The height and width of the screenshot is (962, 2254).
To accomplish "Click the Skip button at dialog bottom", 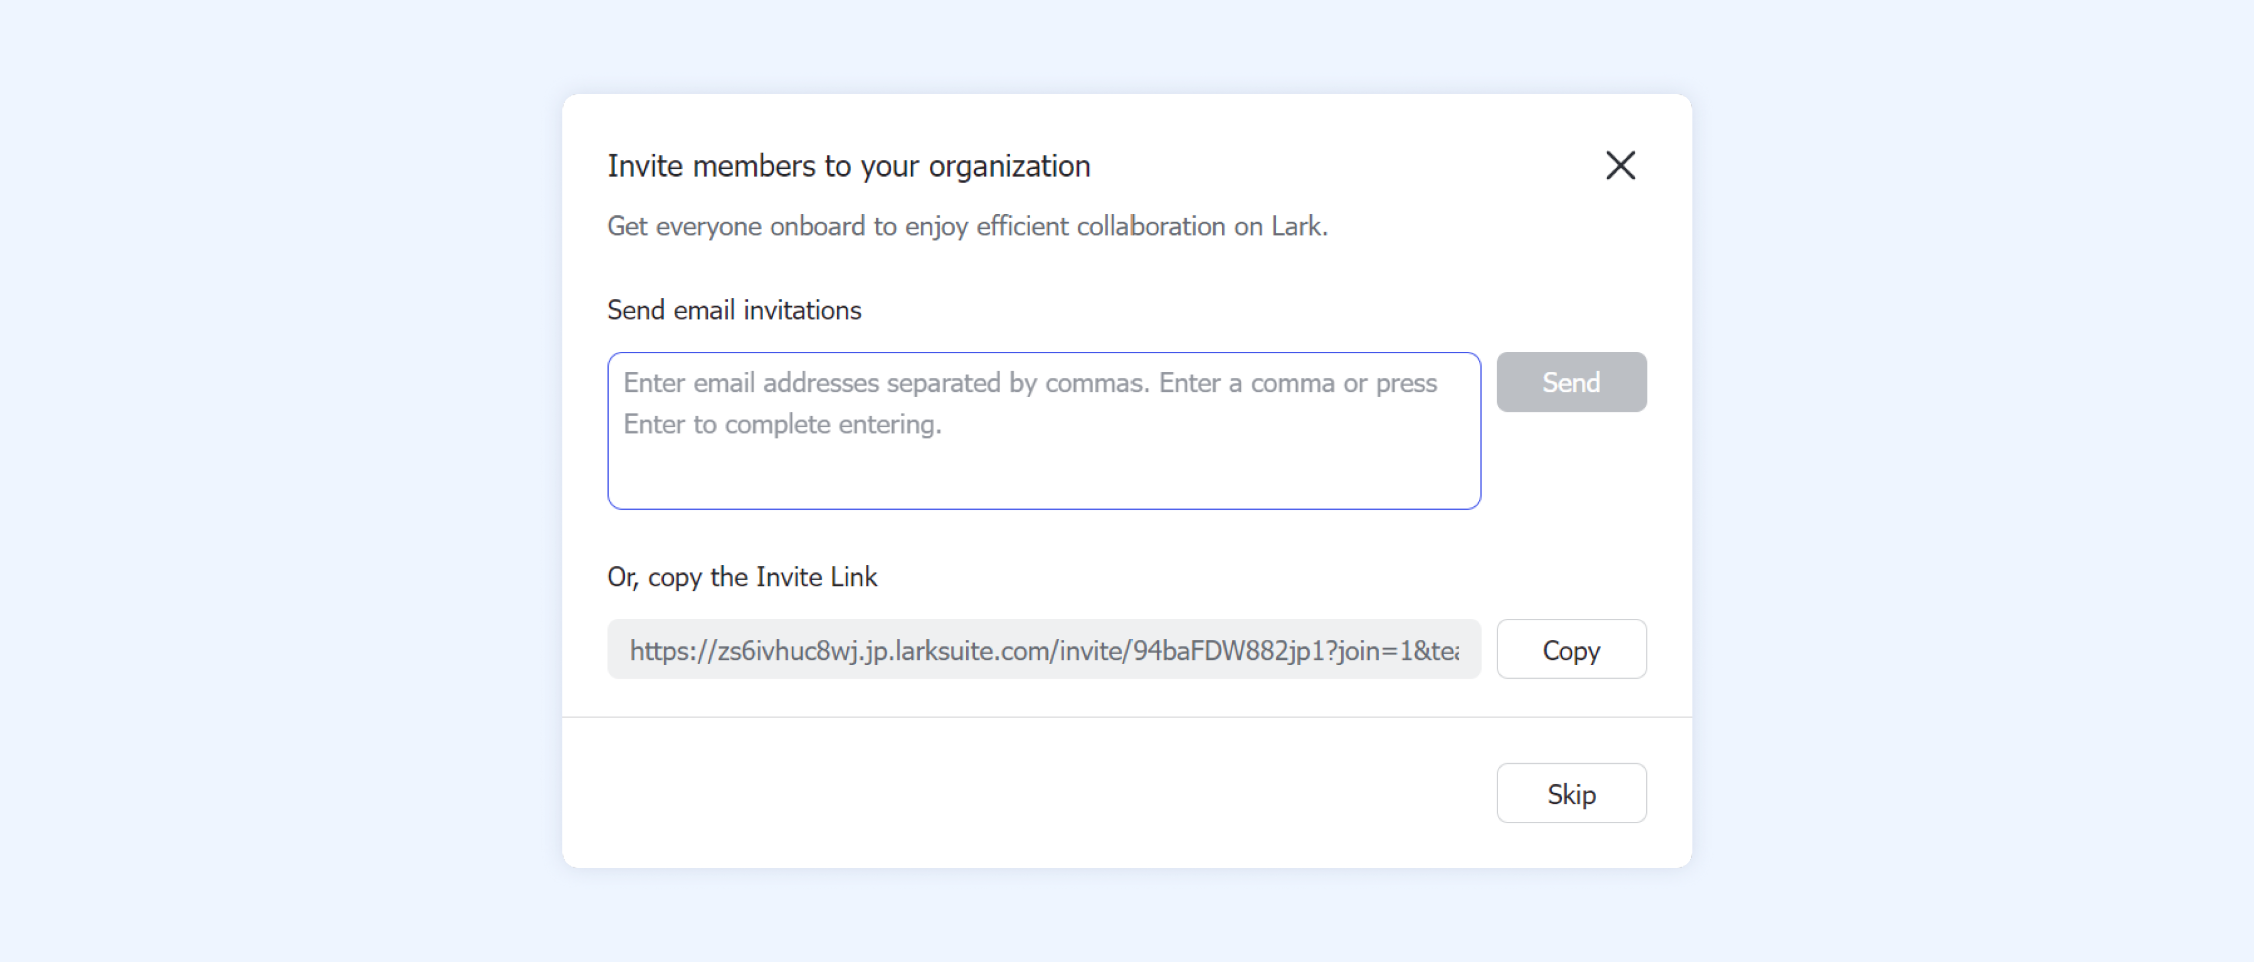I will 1571,793.
